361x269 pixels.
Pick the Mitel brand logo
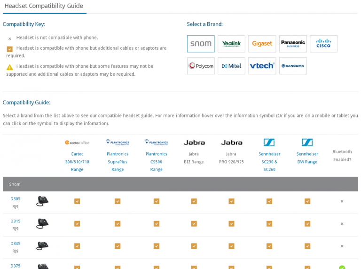[231, 66]
